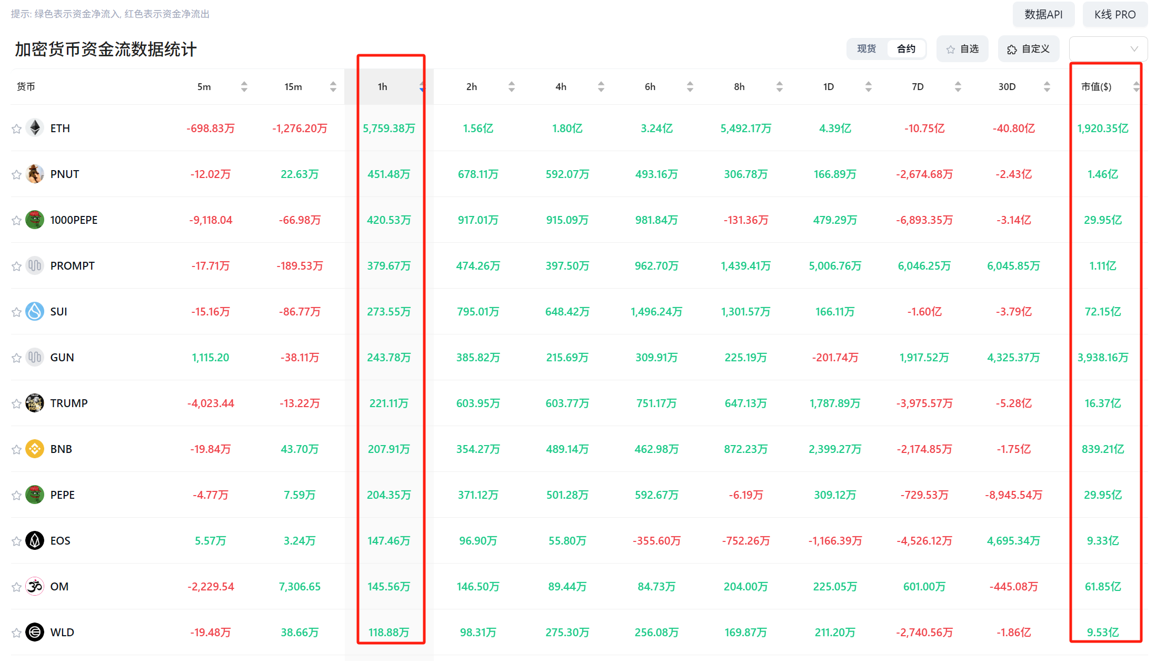Click the 1D column header
Image resolution: width=1156 pixels, height=661 pixels.
click(x=829, y=87)
